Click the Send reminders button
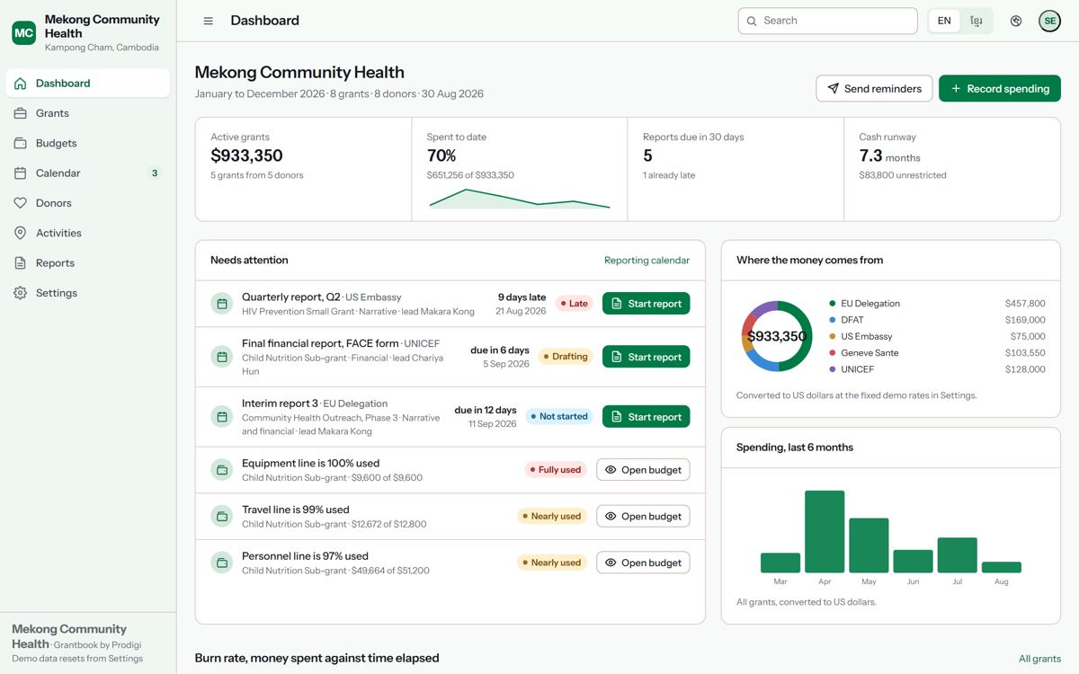Screen dimensions: 1079x674 click(874, 89)
